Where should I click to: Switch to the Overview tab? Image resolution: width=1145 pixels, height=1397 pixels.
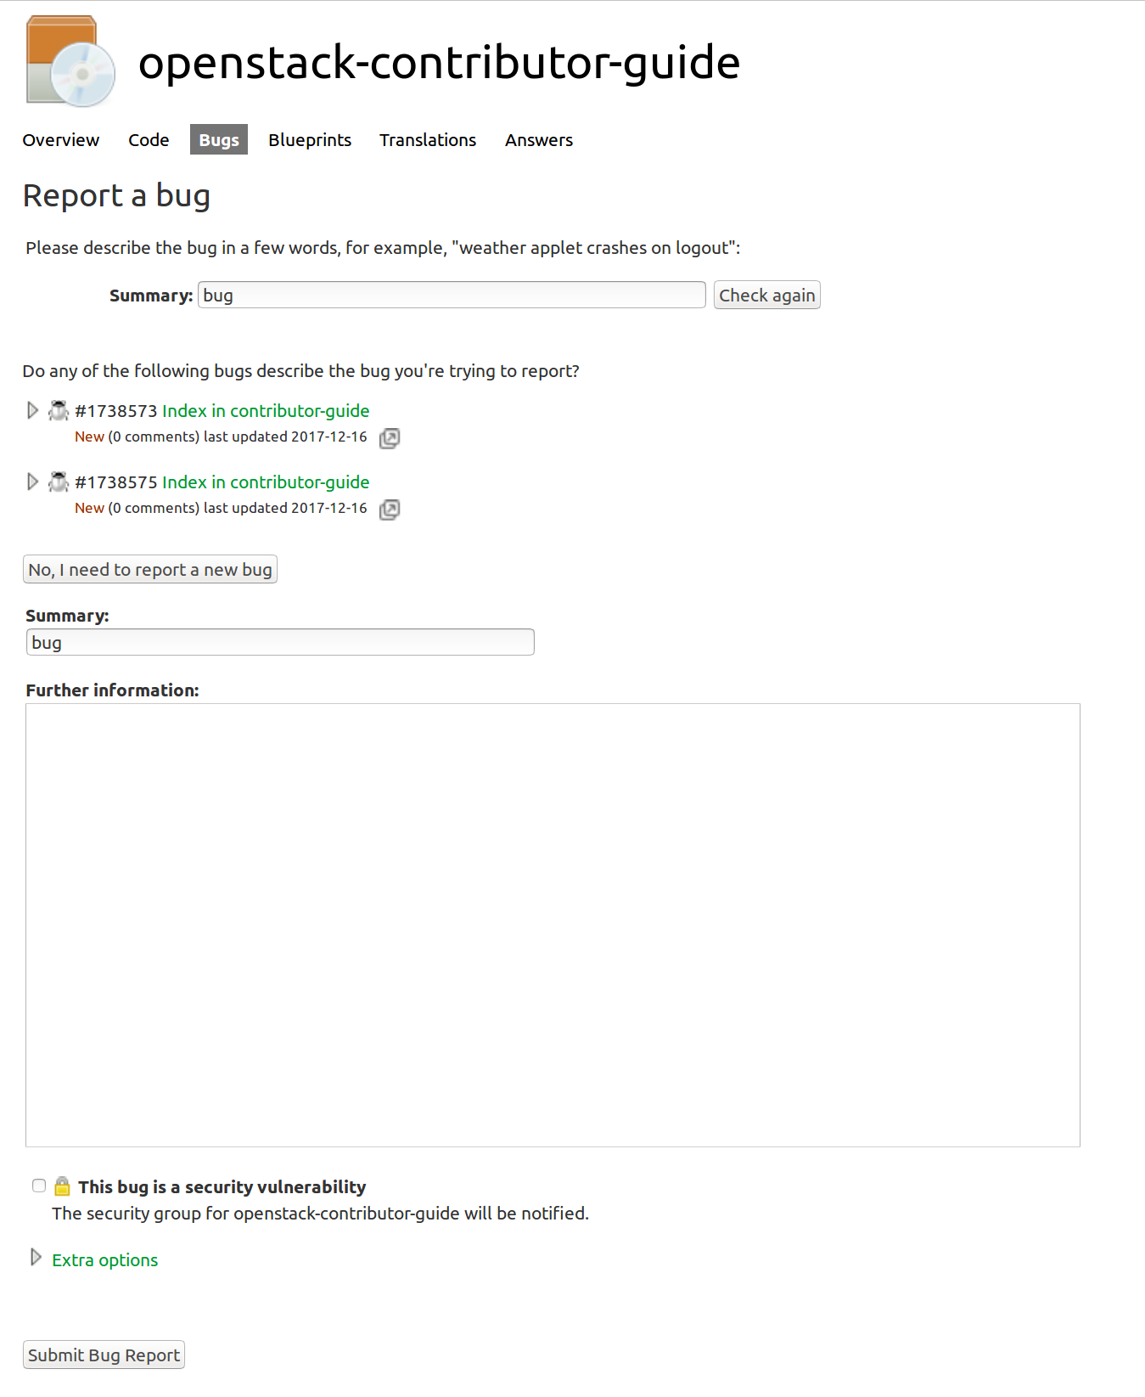(x=60, y=140)
